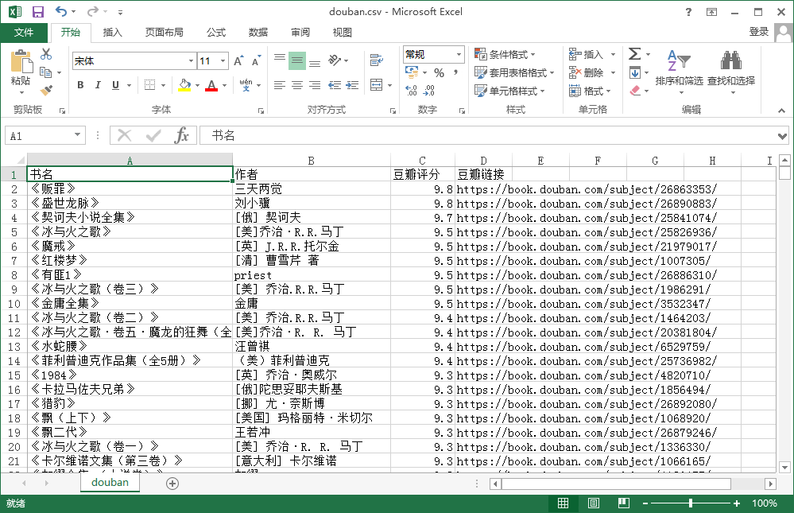Toggle middle vertical alignment

tap(297, 60)
